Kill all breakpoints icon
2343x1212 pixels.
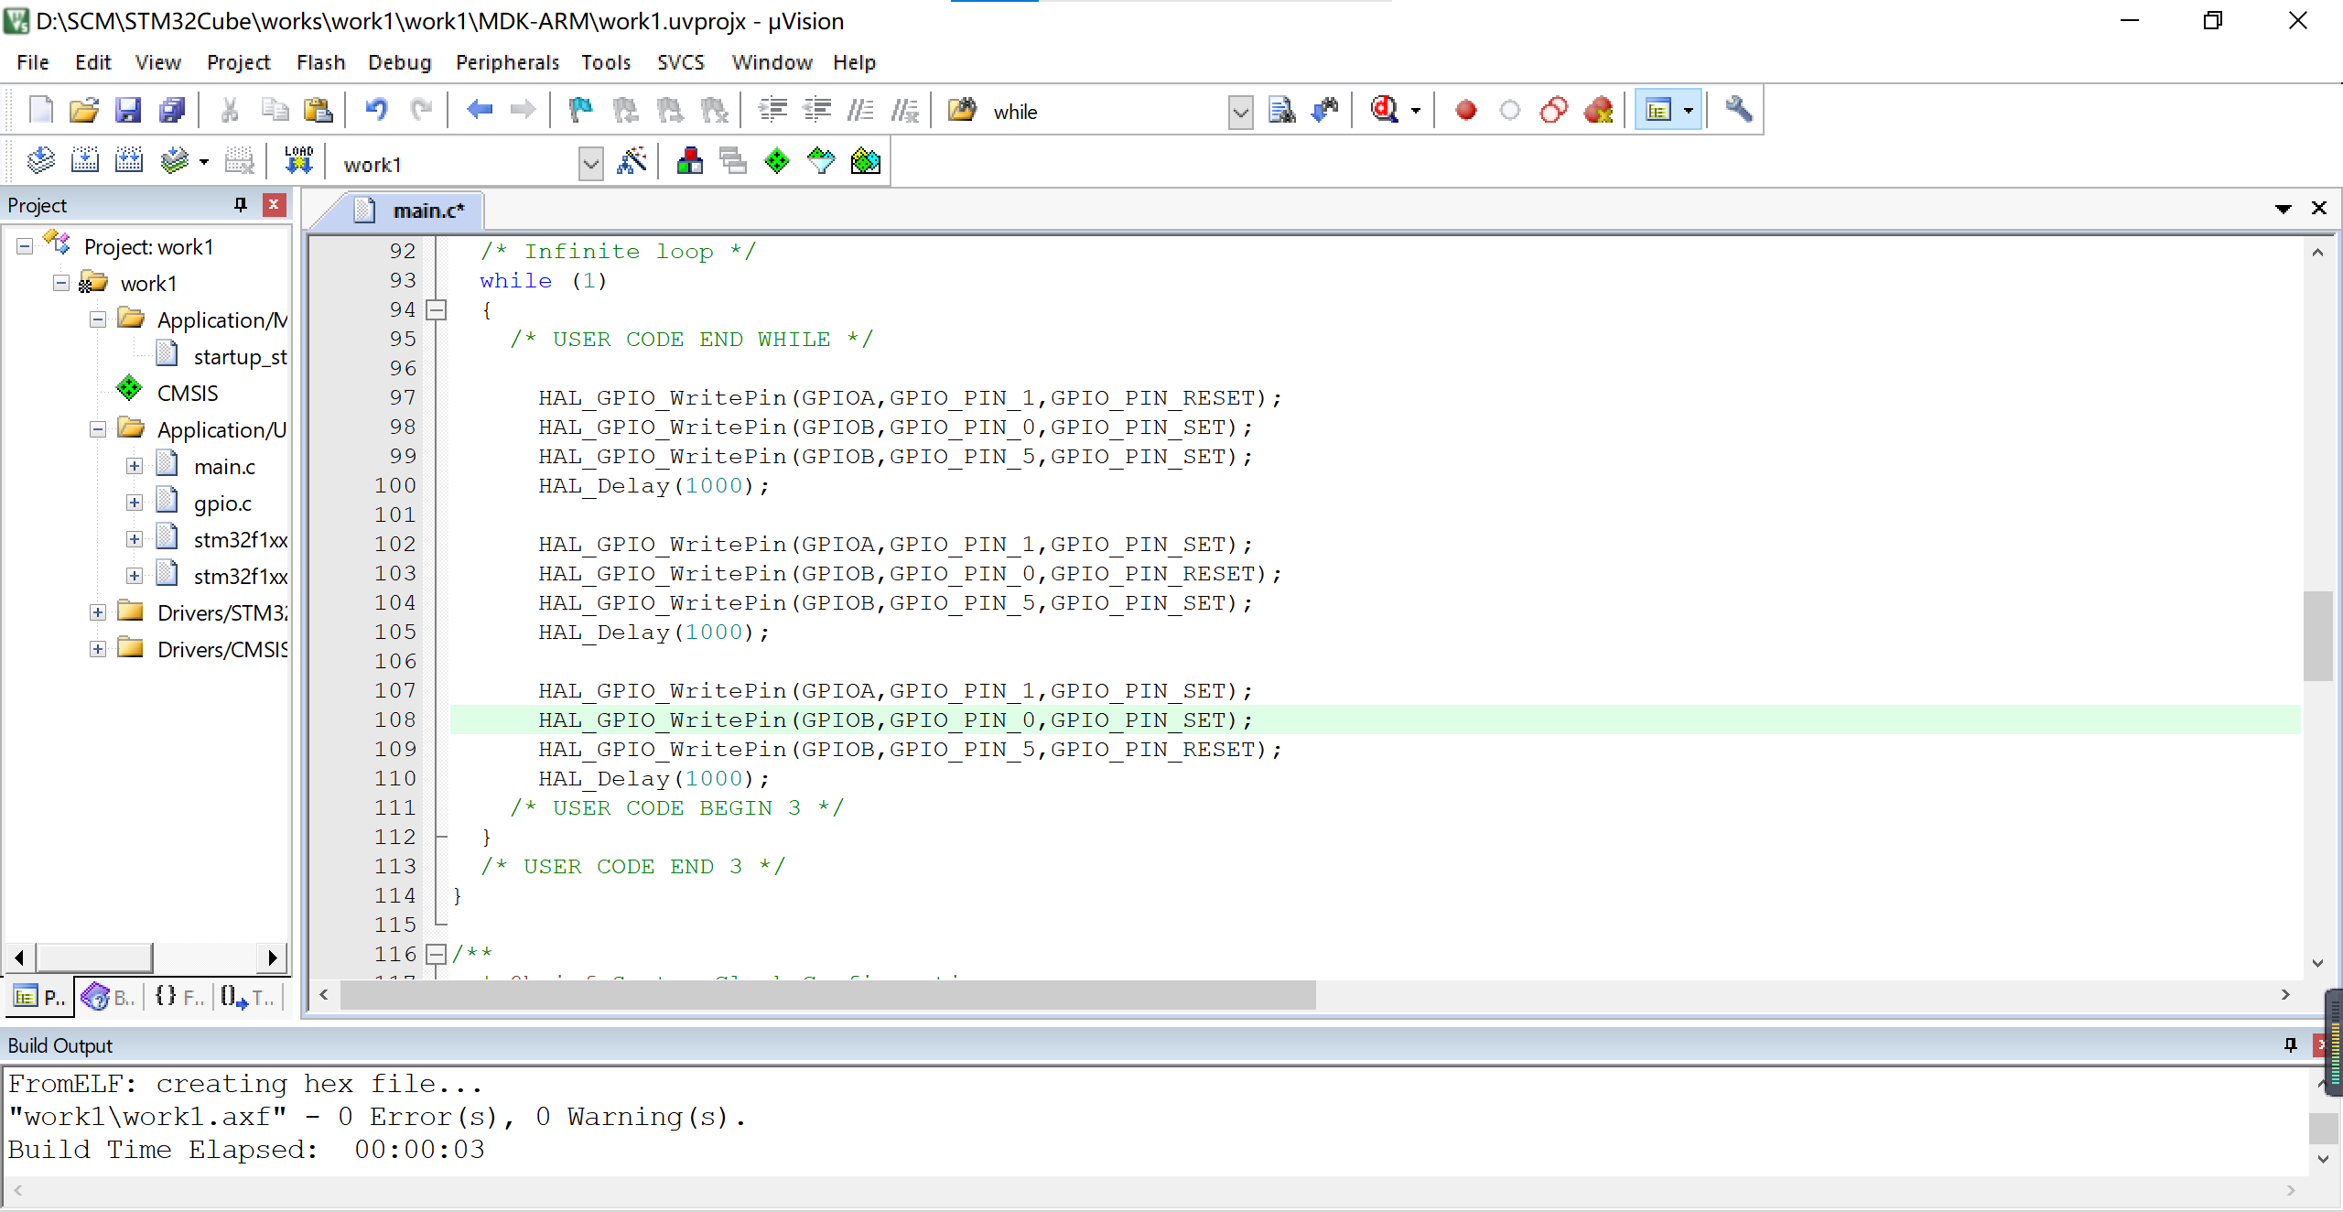click(1598, 111)
